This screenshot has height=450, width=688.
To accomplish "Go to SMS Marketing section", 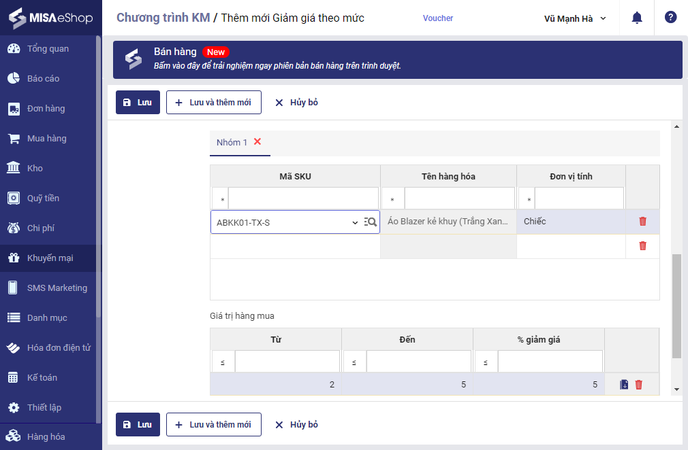I will click(x=57, y=288).
